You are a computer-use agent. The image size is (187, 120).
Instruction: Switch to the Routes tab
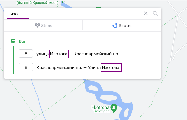[x=122, y=26]
